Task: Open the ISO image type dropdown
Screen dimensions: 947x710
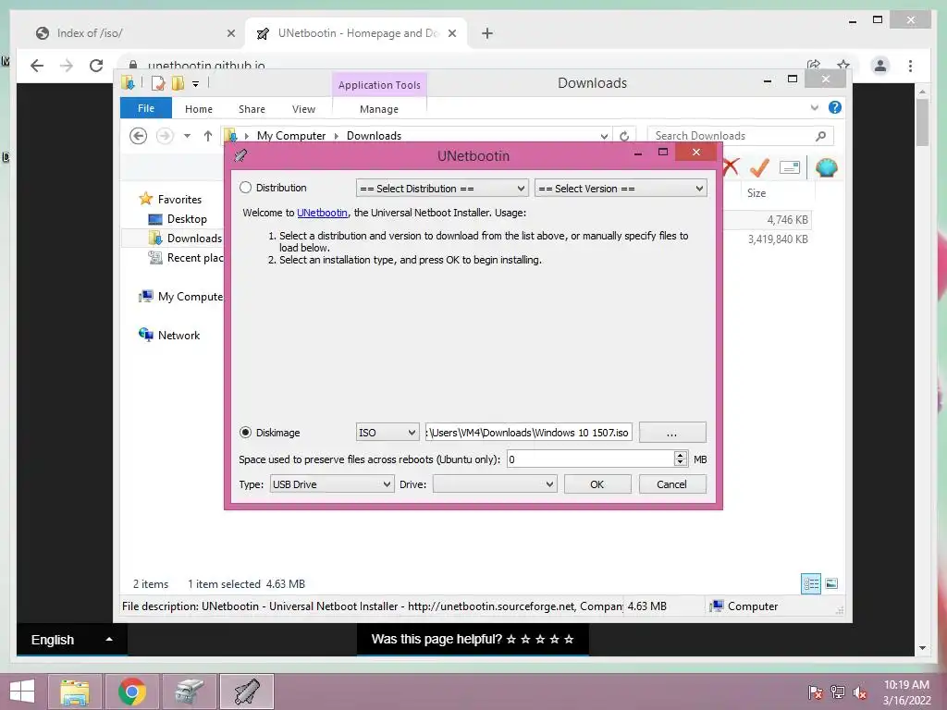Action: [387, 433]
